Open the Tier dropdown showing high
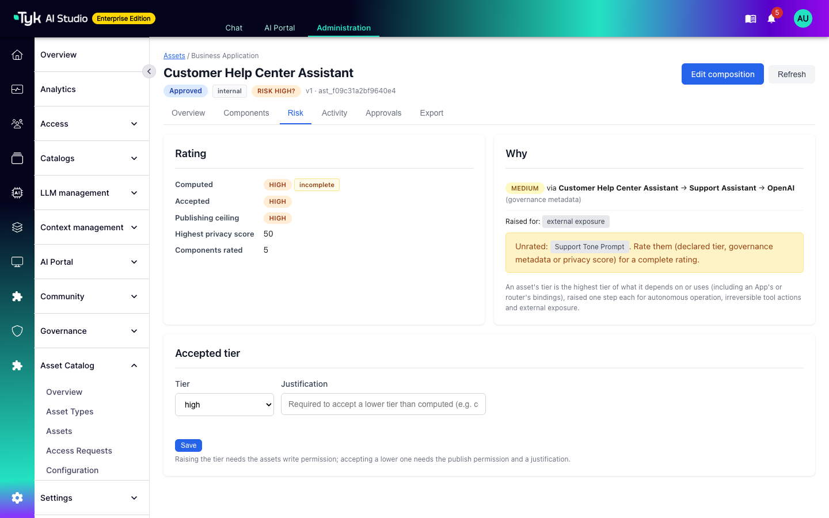Image resolution: width=829 pixels, height=518 pixels. click(x=225, y=405)
